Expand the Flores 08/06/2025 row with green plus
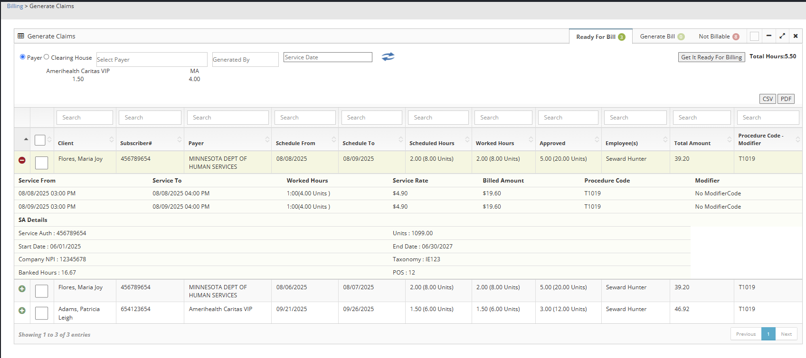 click(22, 289)
